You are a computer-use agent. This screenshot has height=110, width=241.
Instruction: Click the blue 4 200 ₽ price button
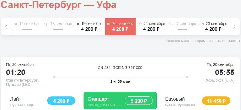[61, 101]
